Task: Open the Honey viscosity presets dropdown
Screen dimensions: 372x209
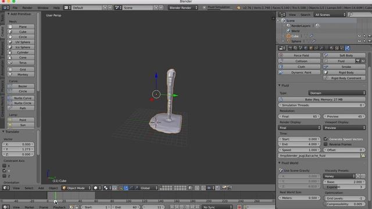Action: click(x=339, y=176)
